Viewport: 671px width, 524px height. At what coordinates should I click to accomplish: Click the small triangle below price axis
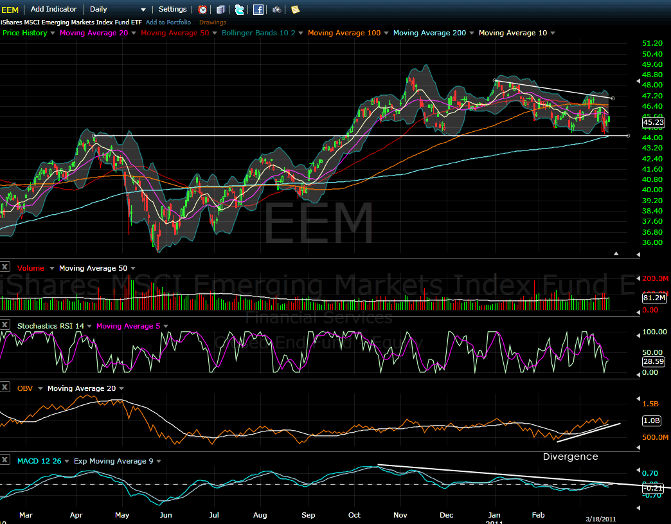click(x=616, y=254)
